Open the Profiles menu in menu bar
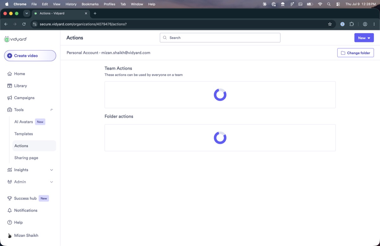This screenshot has height=246, width=380. tap(110, 4)
